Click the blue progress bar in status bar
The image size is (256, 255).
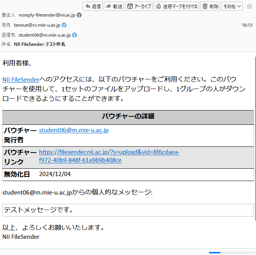point(215,253)
